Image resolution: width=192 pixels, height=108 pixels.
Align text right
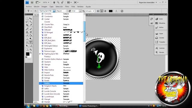(105, 11)
